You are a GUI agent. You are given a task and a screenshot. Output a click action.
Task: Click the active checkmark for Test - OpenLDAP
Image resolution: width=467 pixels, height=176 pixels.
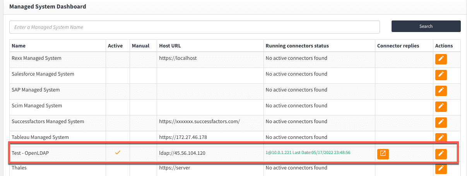coord(118,153)
